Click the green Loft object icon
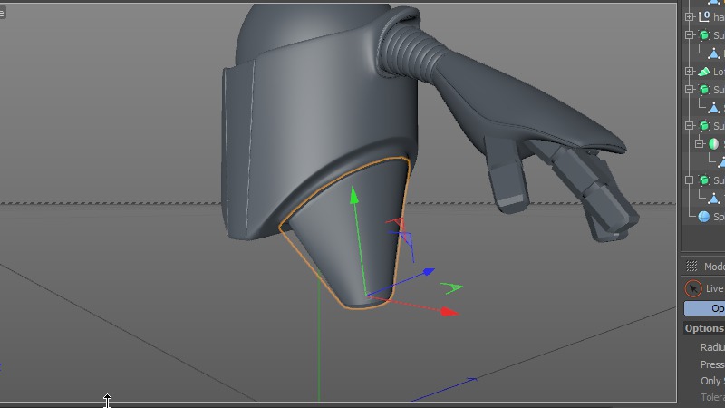 click(x=704, y=72)
